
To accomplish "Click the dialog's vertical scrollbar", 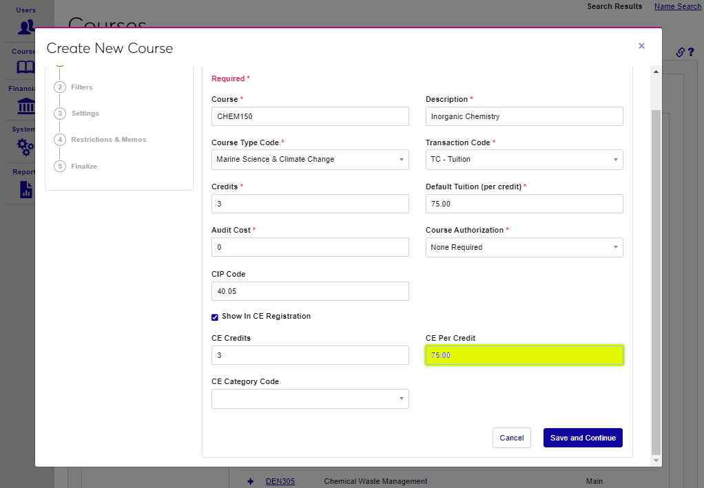I will pos(656,275).
